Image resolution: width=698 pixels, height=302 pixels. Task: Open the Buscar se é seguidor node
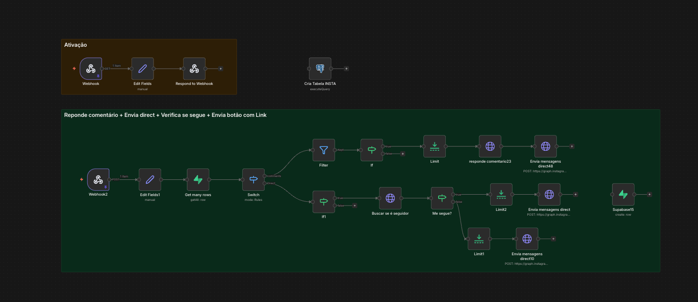[390, 198]
